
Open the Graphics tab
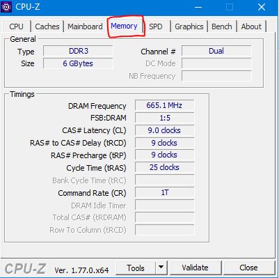pyautogui.click(x=189, y=26)
